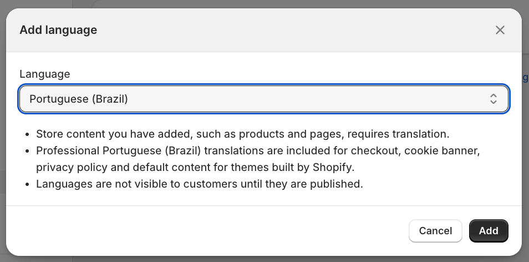The width and height of the screenshot is (529, 262).
Task: Click the blue link text behind dialog's right edge
Action: pyautogui.click(x=525, y=78)
